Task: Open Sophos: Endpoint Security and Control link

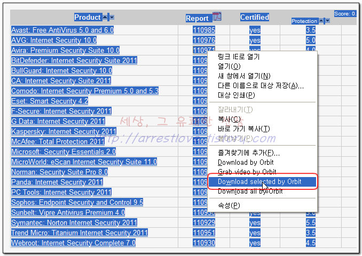Action: pos(77,202)
